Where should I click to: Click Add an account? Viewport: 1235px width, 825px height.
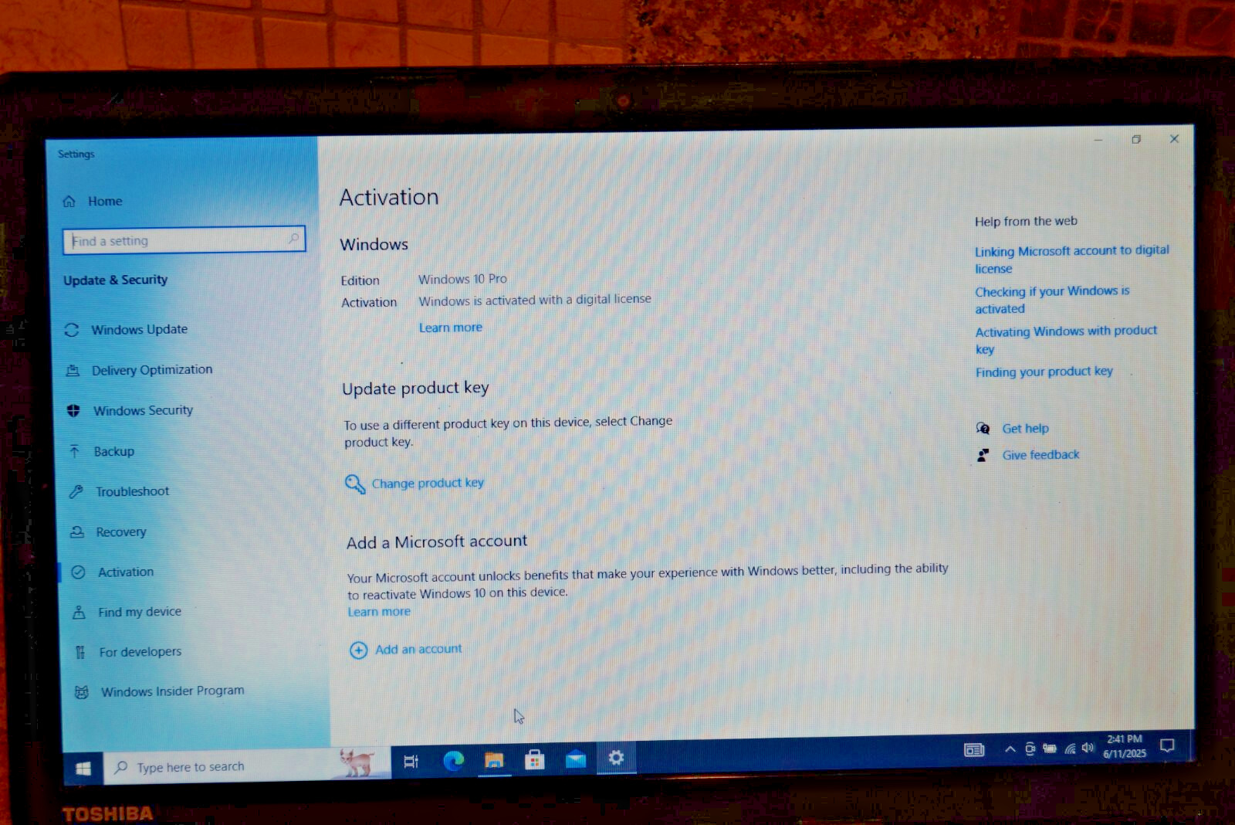[x=418, y=650]
